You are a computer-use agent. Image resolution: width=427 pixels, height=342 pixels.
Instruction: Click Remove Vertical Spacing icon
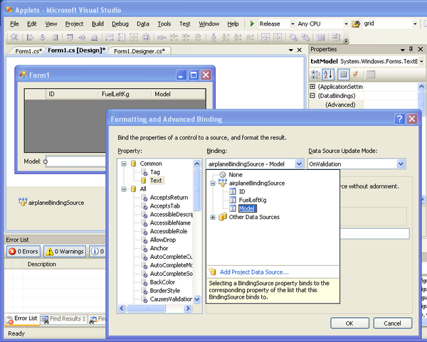pos(251,37)
